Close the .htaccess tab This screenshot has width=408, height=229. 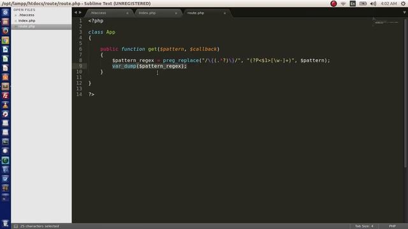[127, 13]
